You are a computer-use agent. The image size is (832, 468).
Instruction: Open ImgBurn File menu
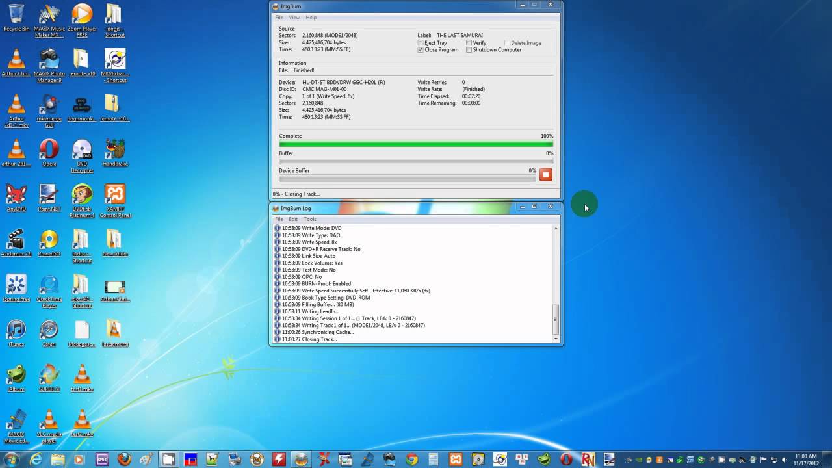pyautogui.click(x=279, y=17)
